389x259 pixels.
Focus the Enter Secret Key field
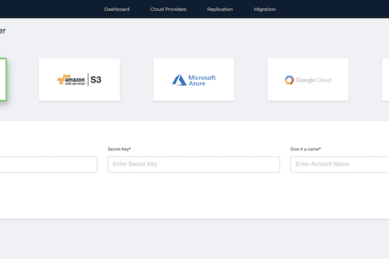pyautogui.click(x=194, y=164)
